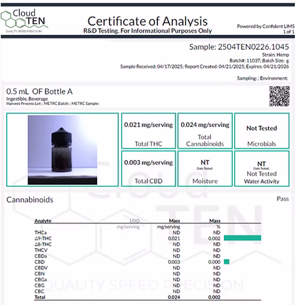Screen dimensions: 295x305
Task: Click the 'Total' row label
Action: 40,297
